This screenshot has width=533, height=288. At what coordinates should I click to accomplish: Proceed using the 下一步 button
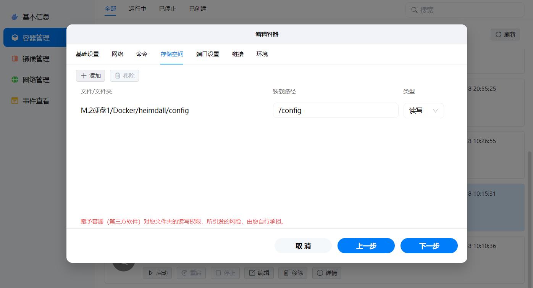pyautogui.click(x=429, y=246)
